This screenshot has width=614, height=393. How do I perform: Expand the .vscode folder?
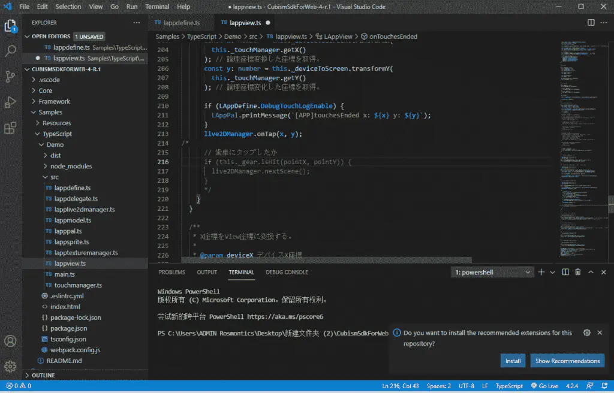(x=34, y=80)
